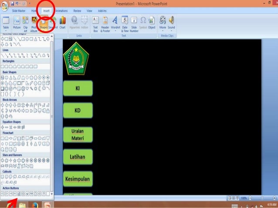Click the Hyperlink icon in Links group
The height and width of the screenshot is (208, 278).
(x=75, y=23)
